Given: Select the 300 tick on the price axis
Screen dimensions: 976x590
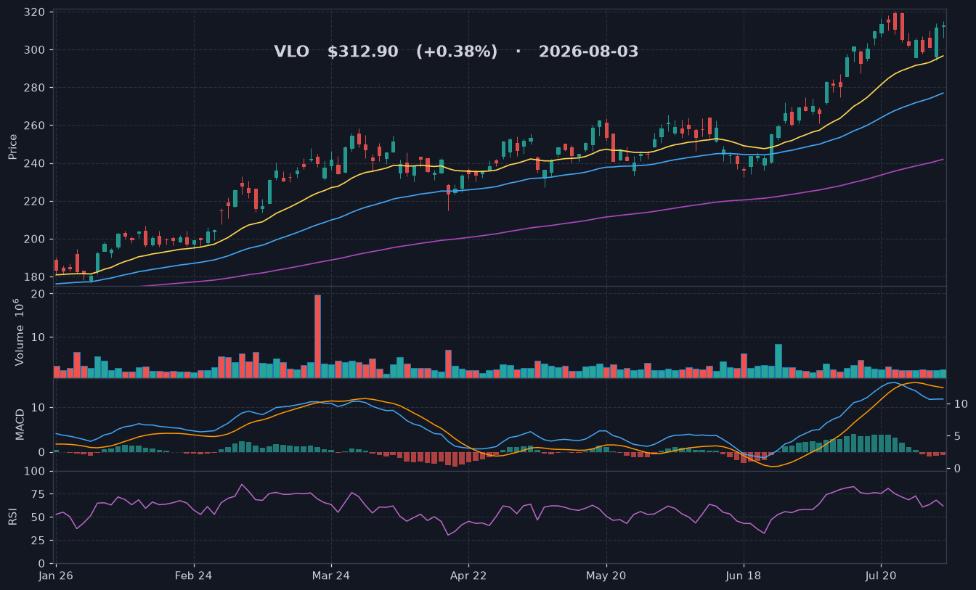Looking at the screenshot, I should point(36,50).
